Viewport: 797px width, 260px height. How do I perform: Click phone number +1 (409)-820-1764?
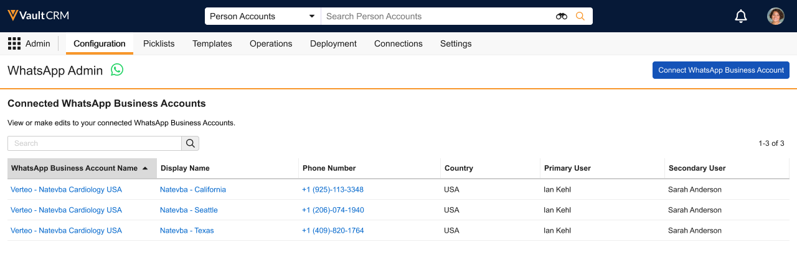click(x=332, y=230)
